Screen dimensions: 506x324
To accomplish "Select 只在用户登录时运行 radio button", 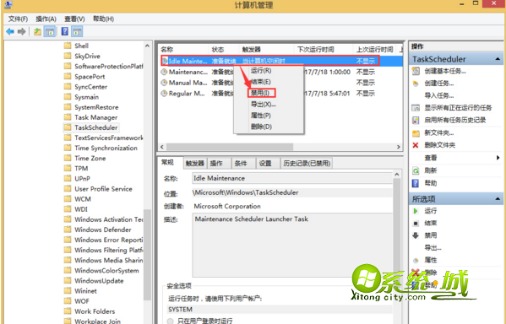I will click(171, 321).
